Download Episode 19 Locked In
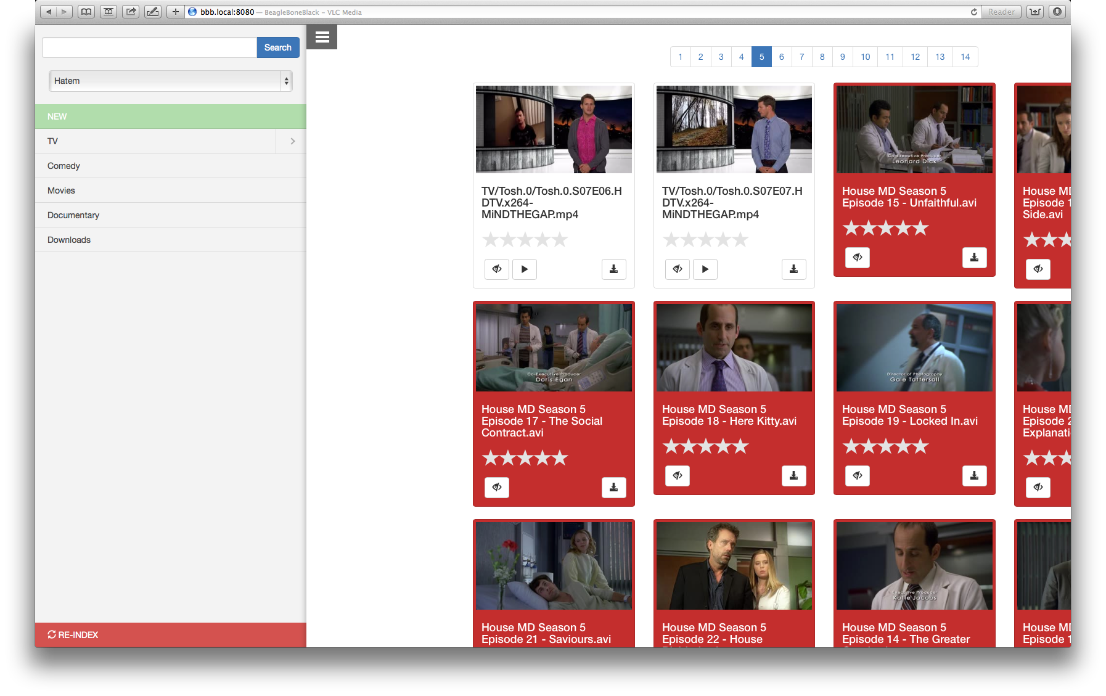Screen dimensions: 1106x696 coord(975,476)
